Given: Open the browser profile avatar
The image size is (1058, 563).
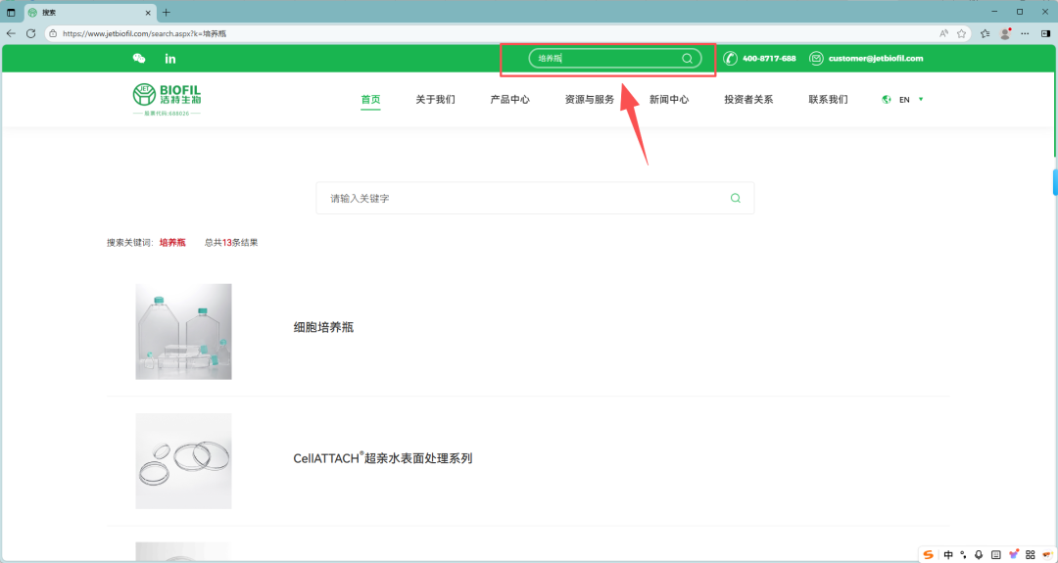Looking at the screenshot, I should pyautogui.click(x=1005, y=33).
